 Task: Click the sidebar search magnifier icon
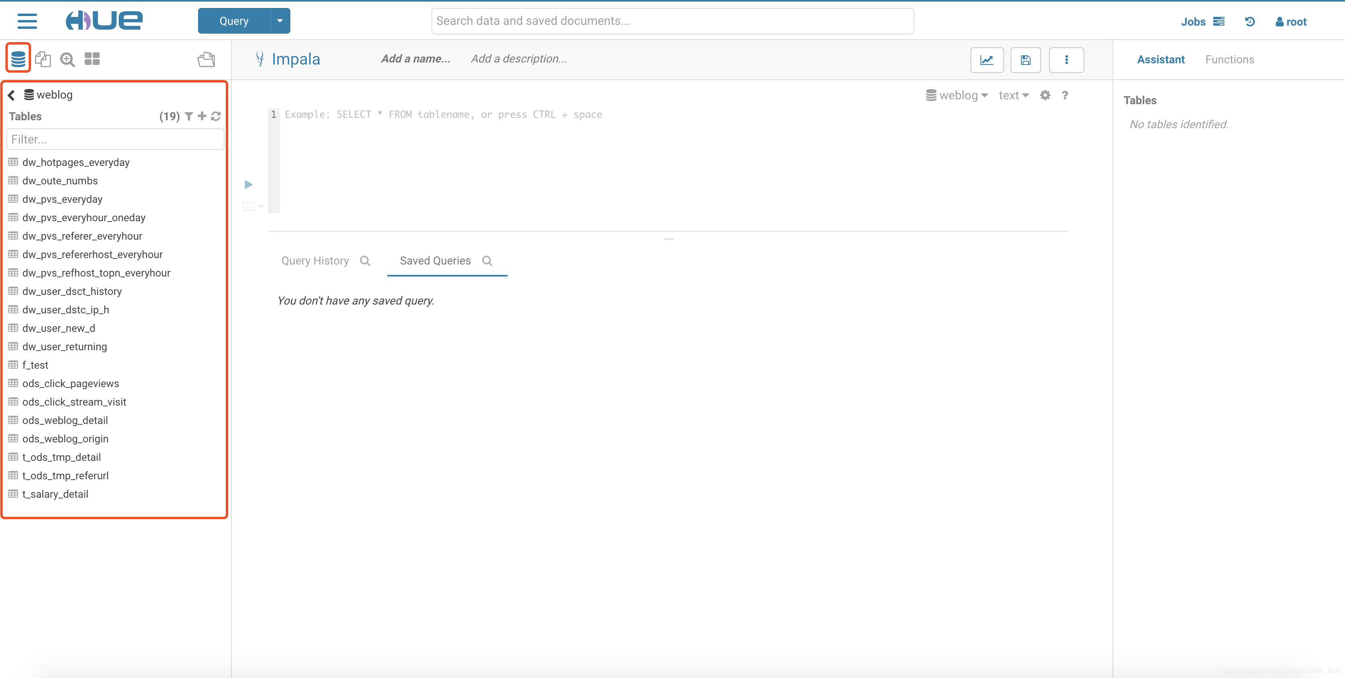click(67, 59)
